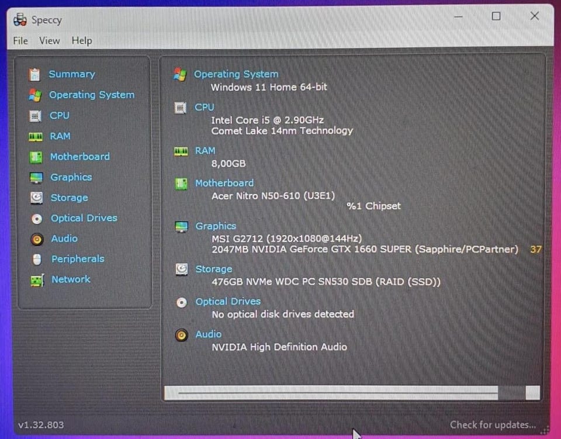Click Acer Nitro N50-610 (U3E1) text

[273, 196]
